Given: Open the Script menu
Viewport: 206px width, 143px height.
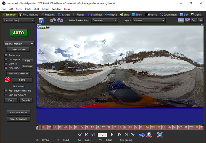Looking at the screenshot, I should pos(45,9).
